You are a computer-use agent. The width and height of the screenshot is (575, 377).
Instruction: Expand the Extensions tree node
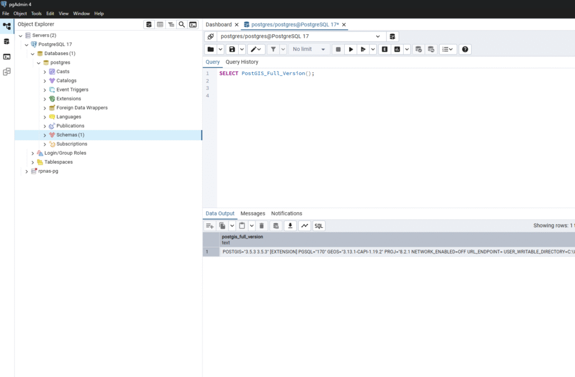[45, 99]
